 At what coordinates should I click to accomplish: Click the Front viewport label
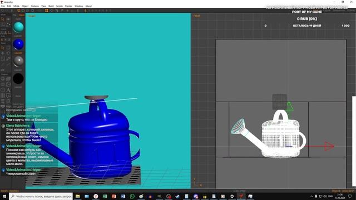(x=196, y=16)
